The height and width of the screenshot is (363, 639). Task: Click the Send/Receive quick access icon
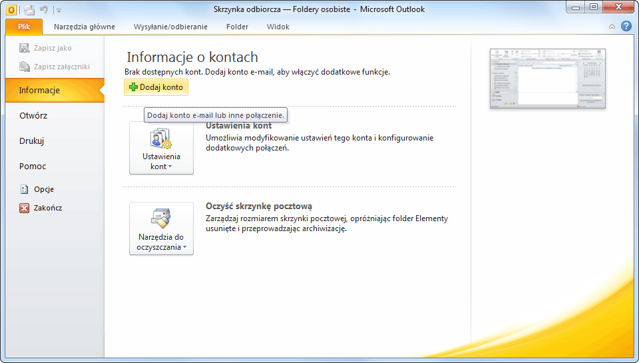click(29, 10)
